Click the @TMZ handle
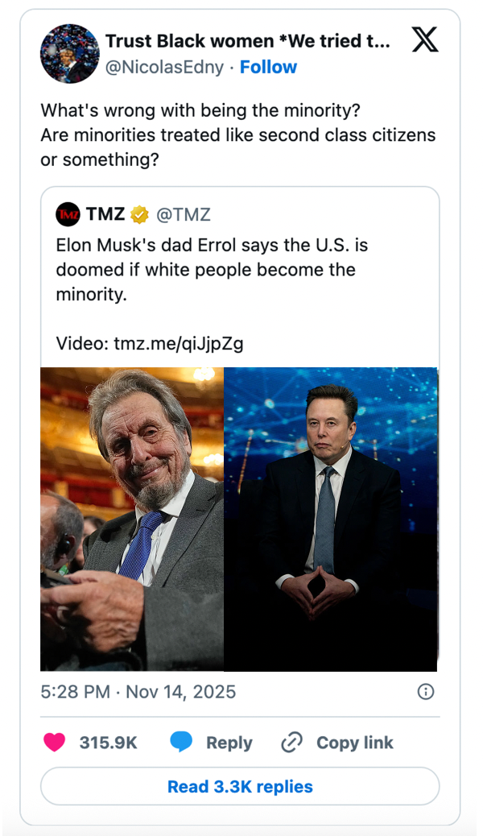The width and height of the screenshot is (483, 836). pyautogui.click(x=184, y=214)
